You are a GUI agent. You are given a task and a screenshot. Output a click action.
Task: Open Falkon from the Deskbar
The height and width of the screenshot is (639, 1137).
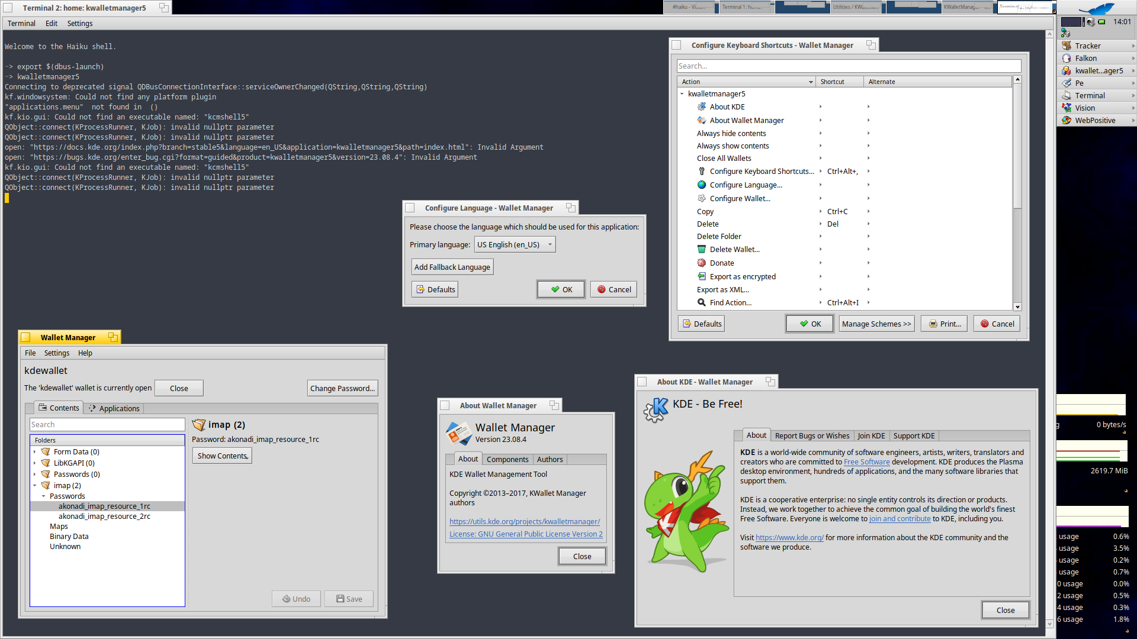(x=1096, y=58)
